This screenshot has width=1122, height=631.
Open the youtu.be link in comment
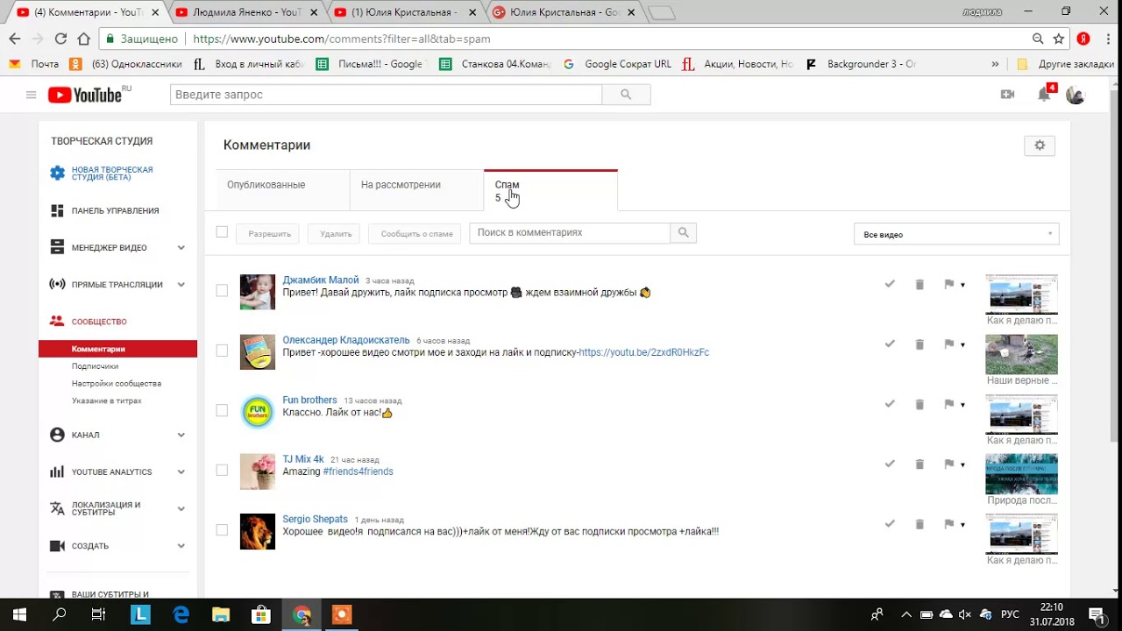[643, 352]
